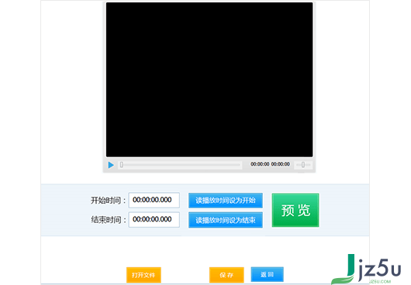
Task: Start playback with the blue play icon
Action: (111, 165)
